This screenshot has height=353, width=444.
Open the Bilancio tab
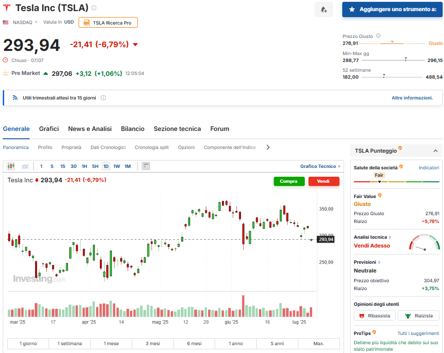[133, 129]
